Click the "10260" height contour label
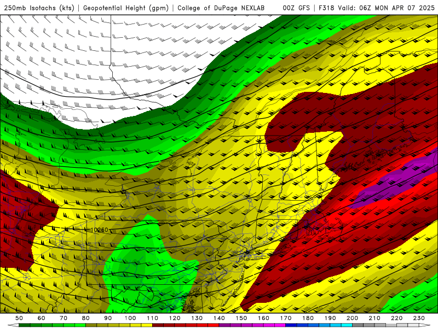This screenshot has height=328, width=438. [100, 230]
